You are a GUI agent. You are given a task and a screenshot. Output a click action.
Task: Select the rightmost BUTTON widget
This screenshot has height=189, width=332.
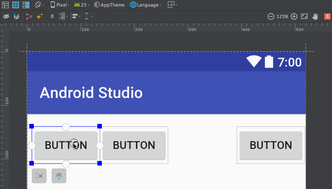pyautogui.click(x=271, y=145)
